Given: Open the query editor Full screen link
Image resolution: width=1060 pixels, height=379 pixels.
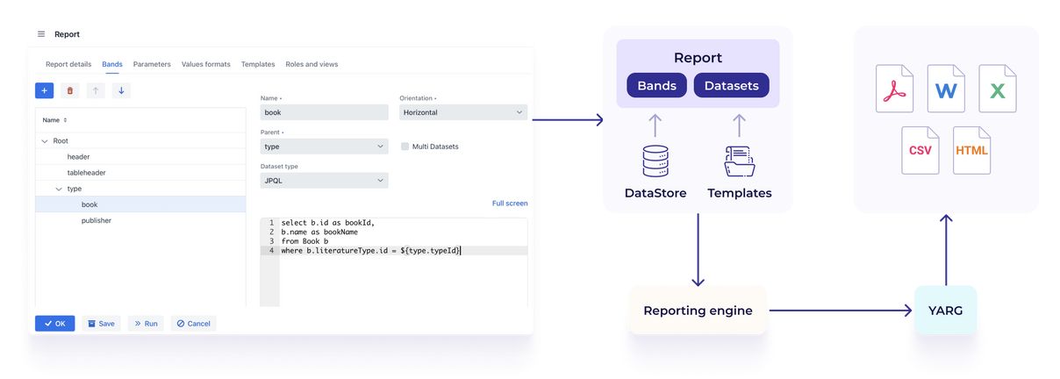Looking at the screenshot, I should (x=510, y=204).
